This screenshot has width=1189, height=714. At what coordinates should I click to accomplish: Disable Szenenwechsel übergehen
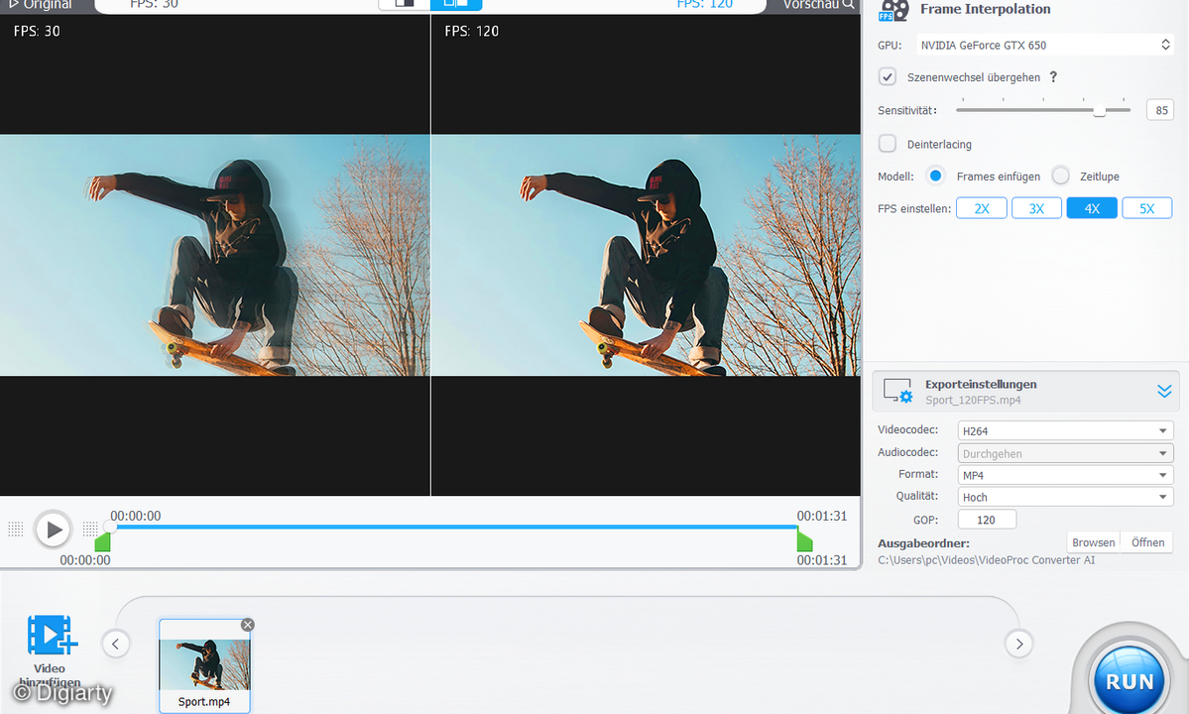[887, 76]
